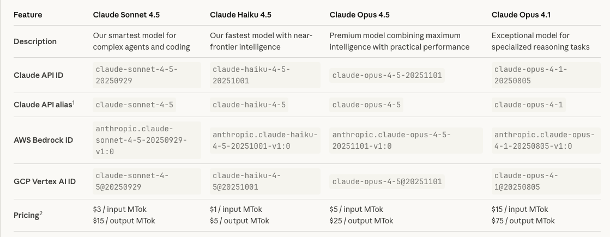Select the claude-haiku-4-5 alias code
The width and height of the screenshot is (610, 237).
[249, 105]
